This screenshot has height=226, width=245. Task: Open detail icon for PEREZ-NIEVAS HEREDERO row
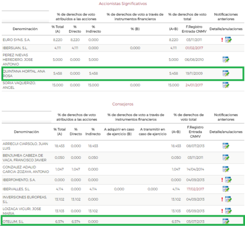[226, 59]
